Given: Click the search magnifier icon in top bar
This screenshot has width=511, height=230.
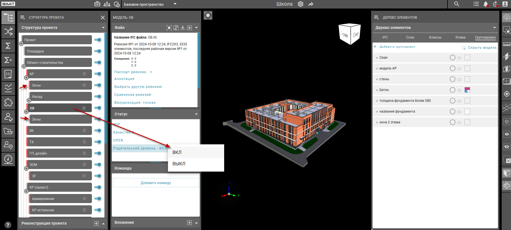Looking at the screenshot, I should pos(457,4).
